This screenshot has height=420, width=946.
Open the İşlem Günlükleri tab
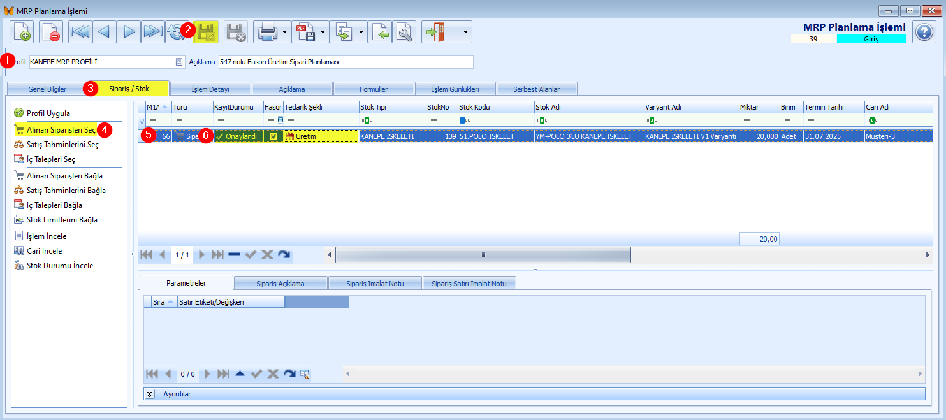point(455,89)
